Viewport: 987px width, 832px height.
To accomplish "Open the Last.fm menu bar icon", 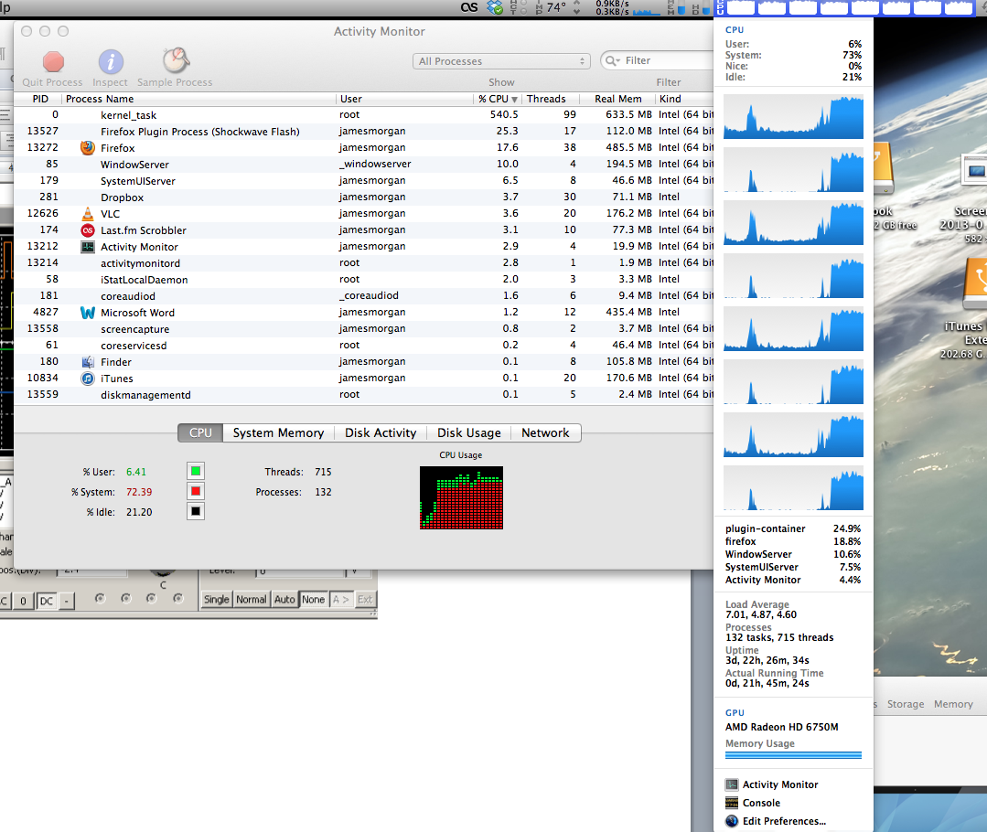I will pyautogui.click(x=469, y=7).
